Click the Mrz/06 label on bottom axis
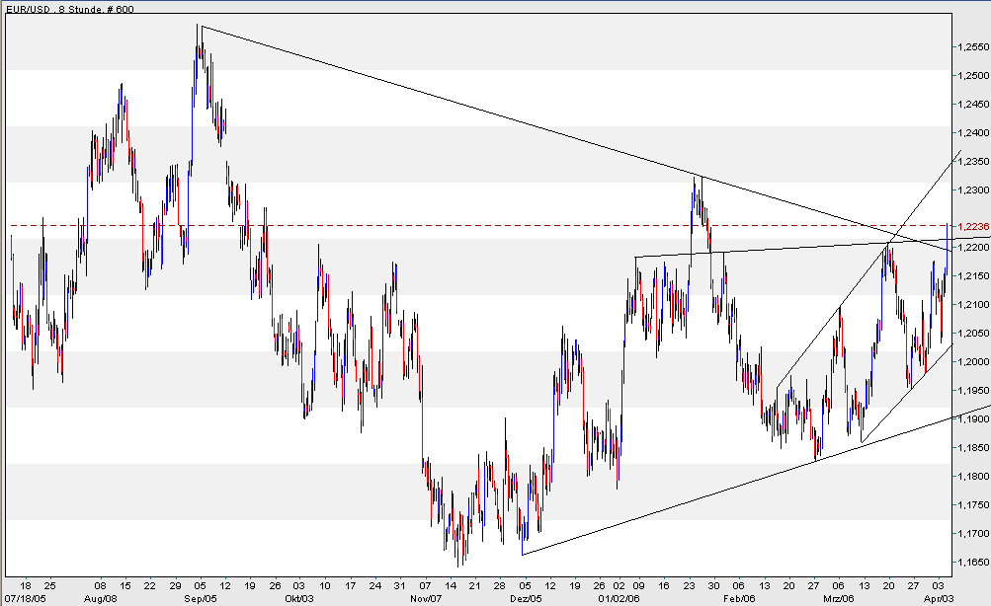This screenshot has height=606, width=991. tap(839, 597)
